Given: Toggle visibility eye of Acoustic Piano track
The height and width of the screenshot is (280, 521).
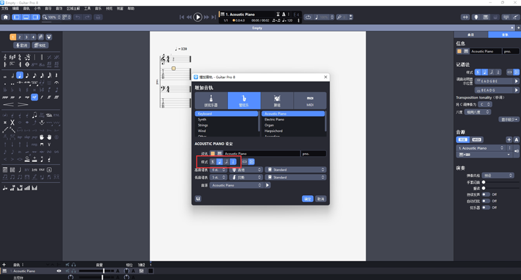Looking at the screenshot, I should (x=59, y=271).
